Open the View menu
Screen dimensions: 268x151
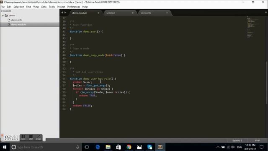[36, 7]
